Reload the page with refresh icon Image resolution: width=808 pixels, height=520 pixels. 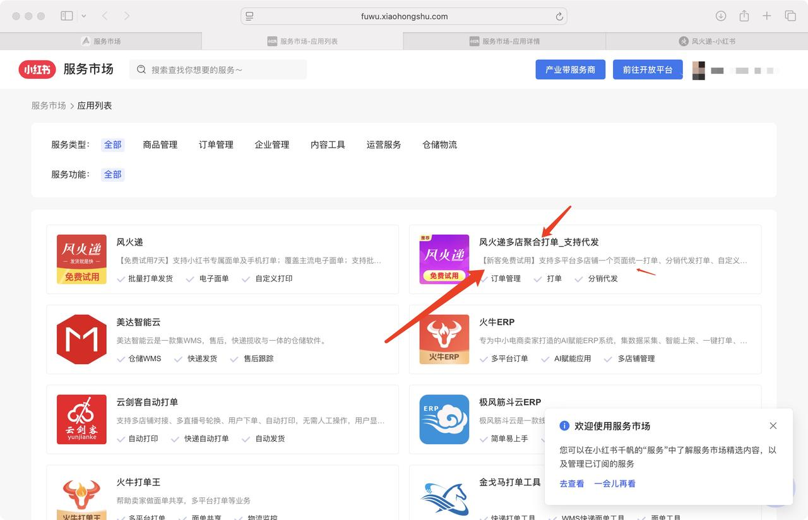(559, 16)
